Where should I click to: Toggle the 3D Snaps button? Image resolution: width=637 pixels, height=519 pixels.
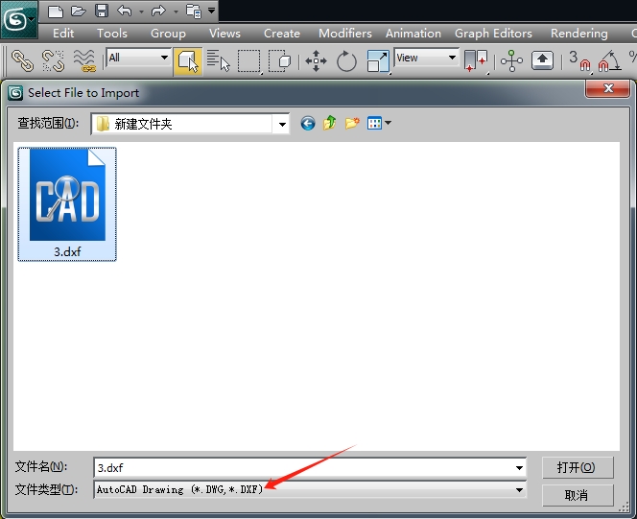pyautogui.click(x=578, y=60)
